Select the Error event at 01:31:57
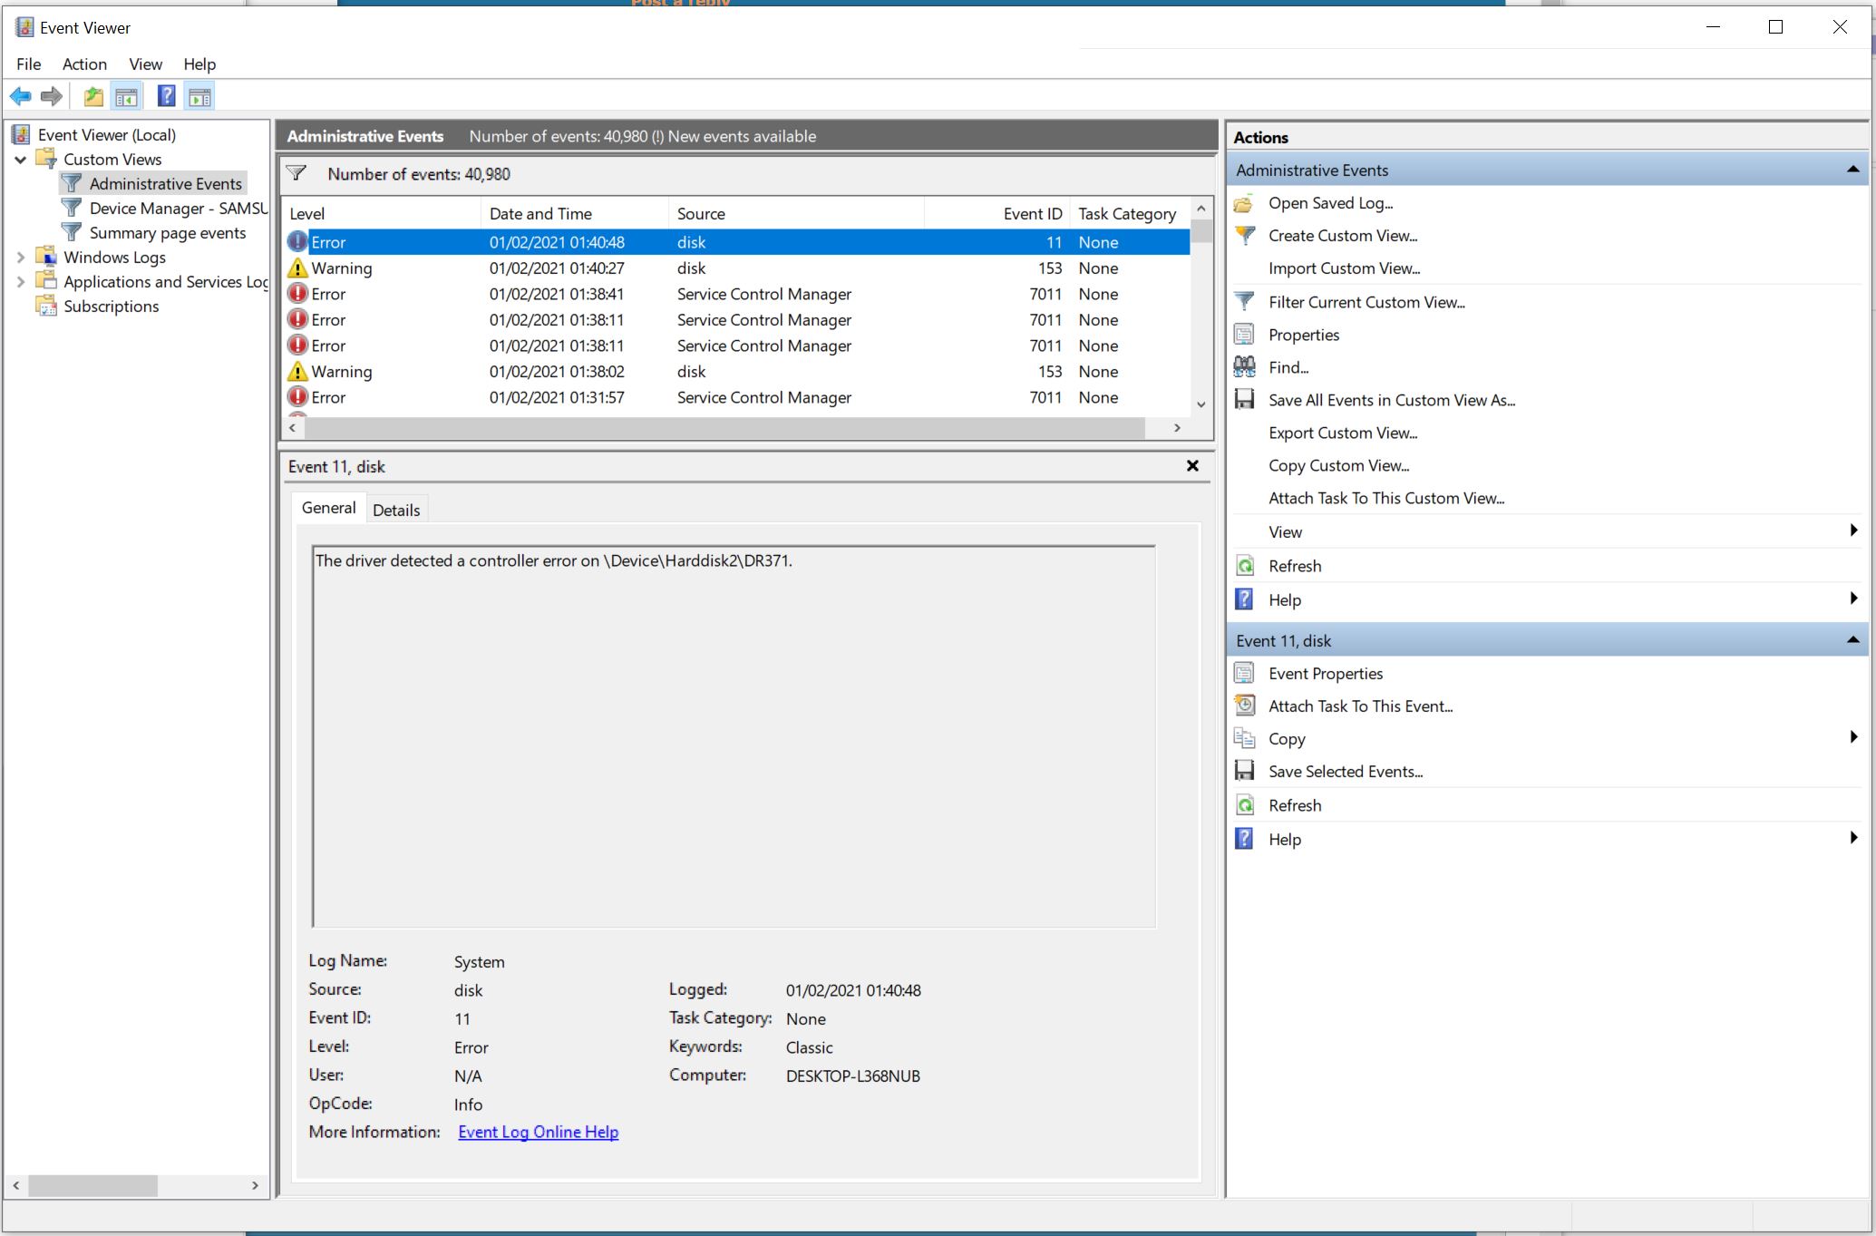The width and height of the screenshot is (1876, 1236). click(x=736, y=397)
